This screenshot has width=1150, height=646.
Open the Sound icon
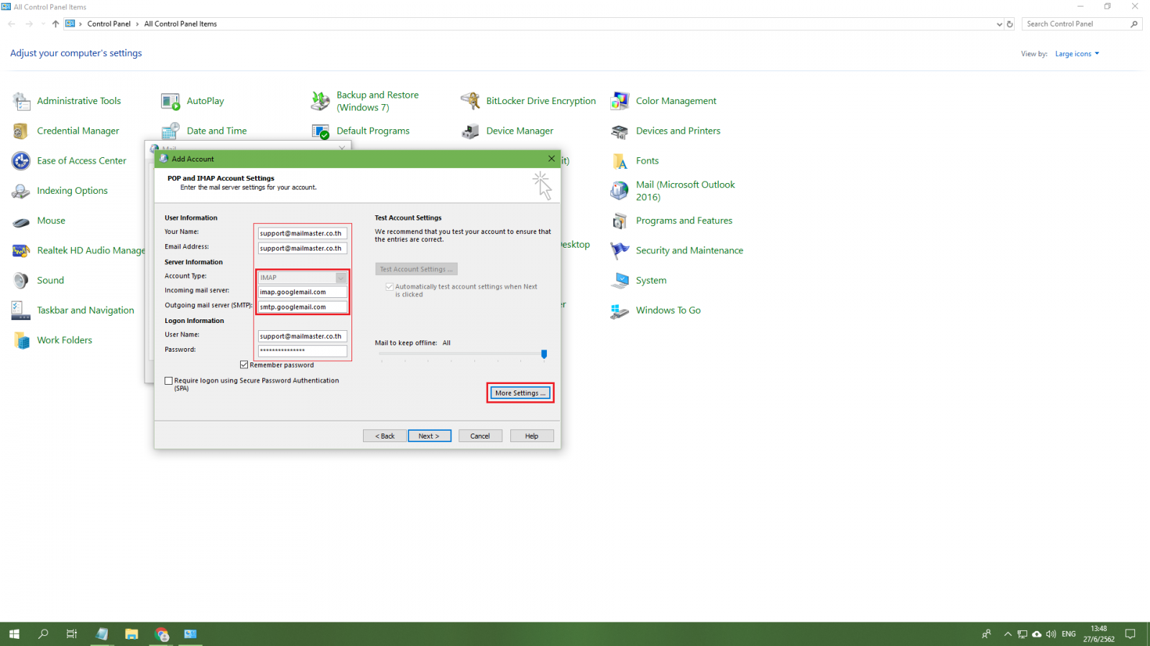22,281
